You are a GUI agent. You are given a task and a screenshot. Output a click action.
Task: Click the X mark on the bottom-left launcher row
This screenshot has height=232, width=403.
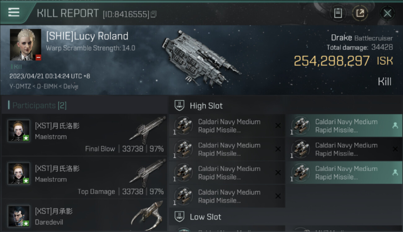click(278, 196)
